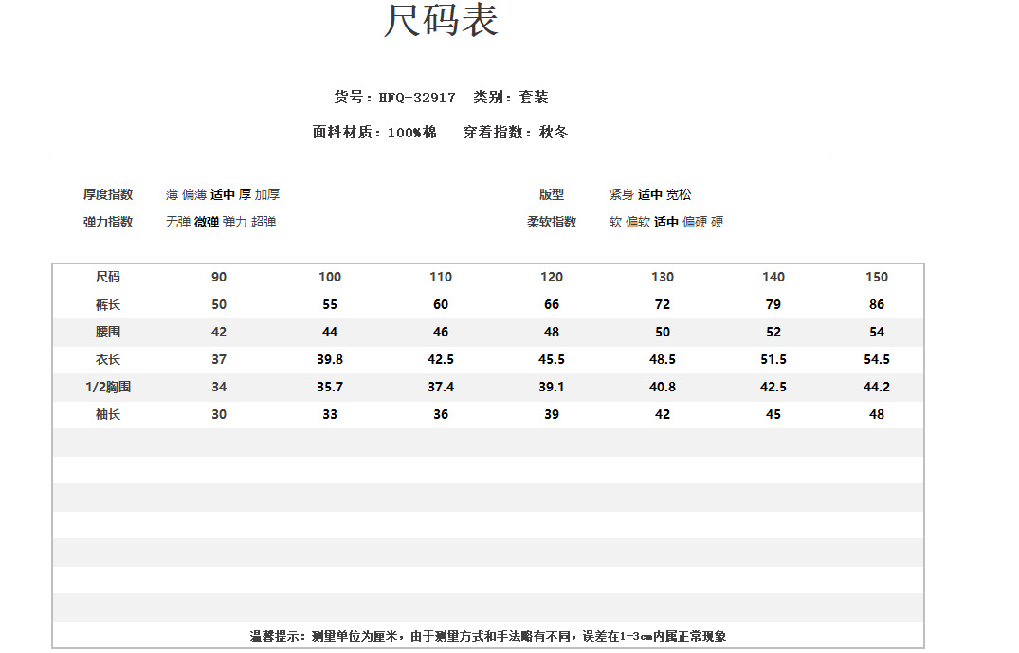The width and height of the screenshot is (1019, 653).
Task: Click the 温馨提示 measurement note at bottom
Action: click(x=488, y=636)
